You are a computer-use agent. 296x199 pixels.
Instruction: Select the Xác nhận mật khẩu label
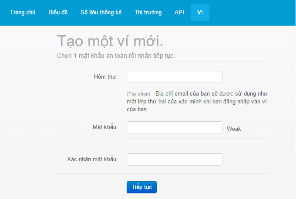pos(92,159)
